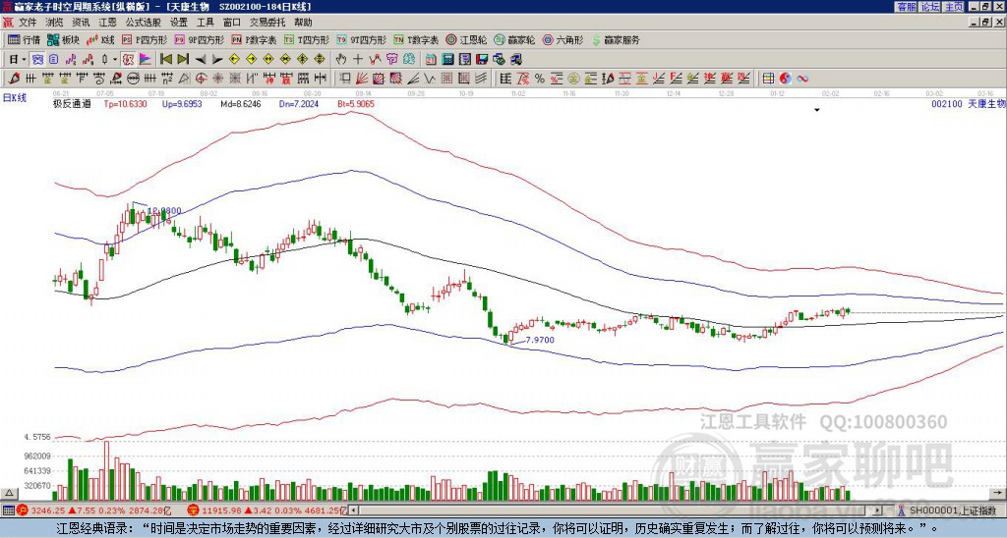
Task: Click the 3246.25 index value in status bar
Action: coord(47,511)
